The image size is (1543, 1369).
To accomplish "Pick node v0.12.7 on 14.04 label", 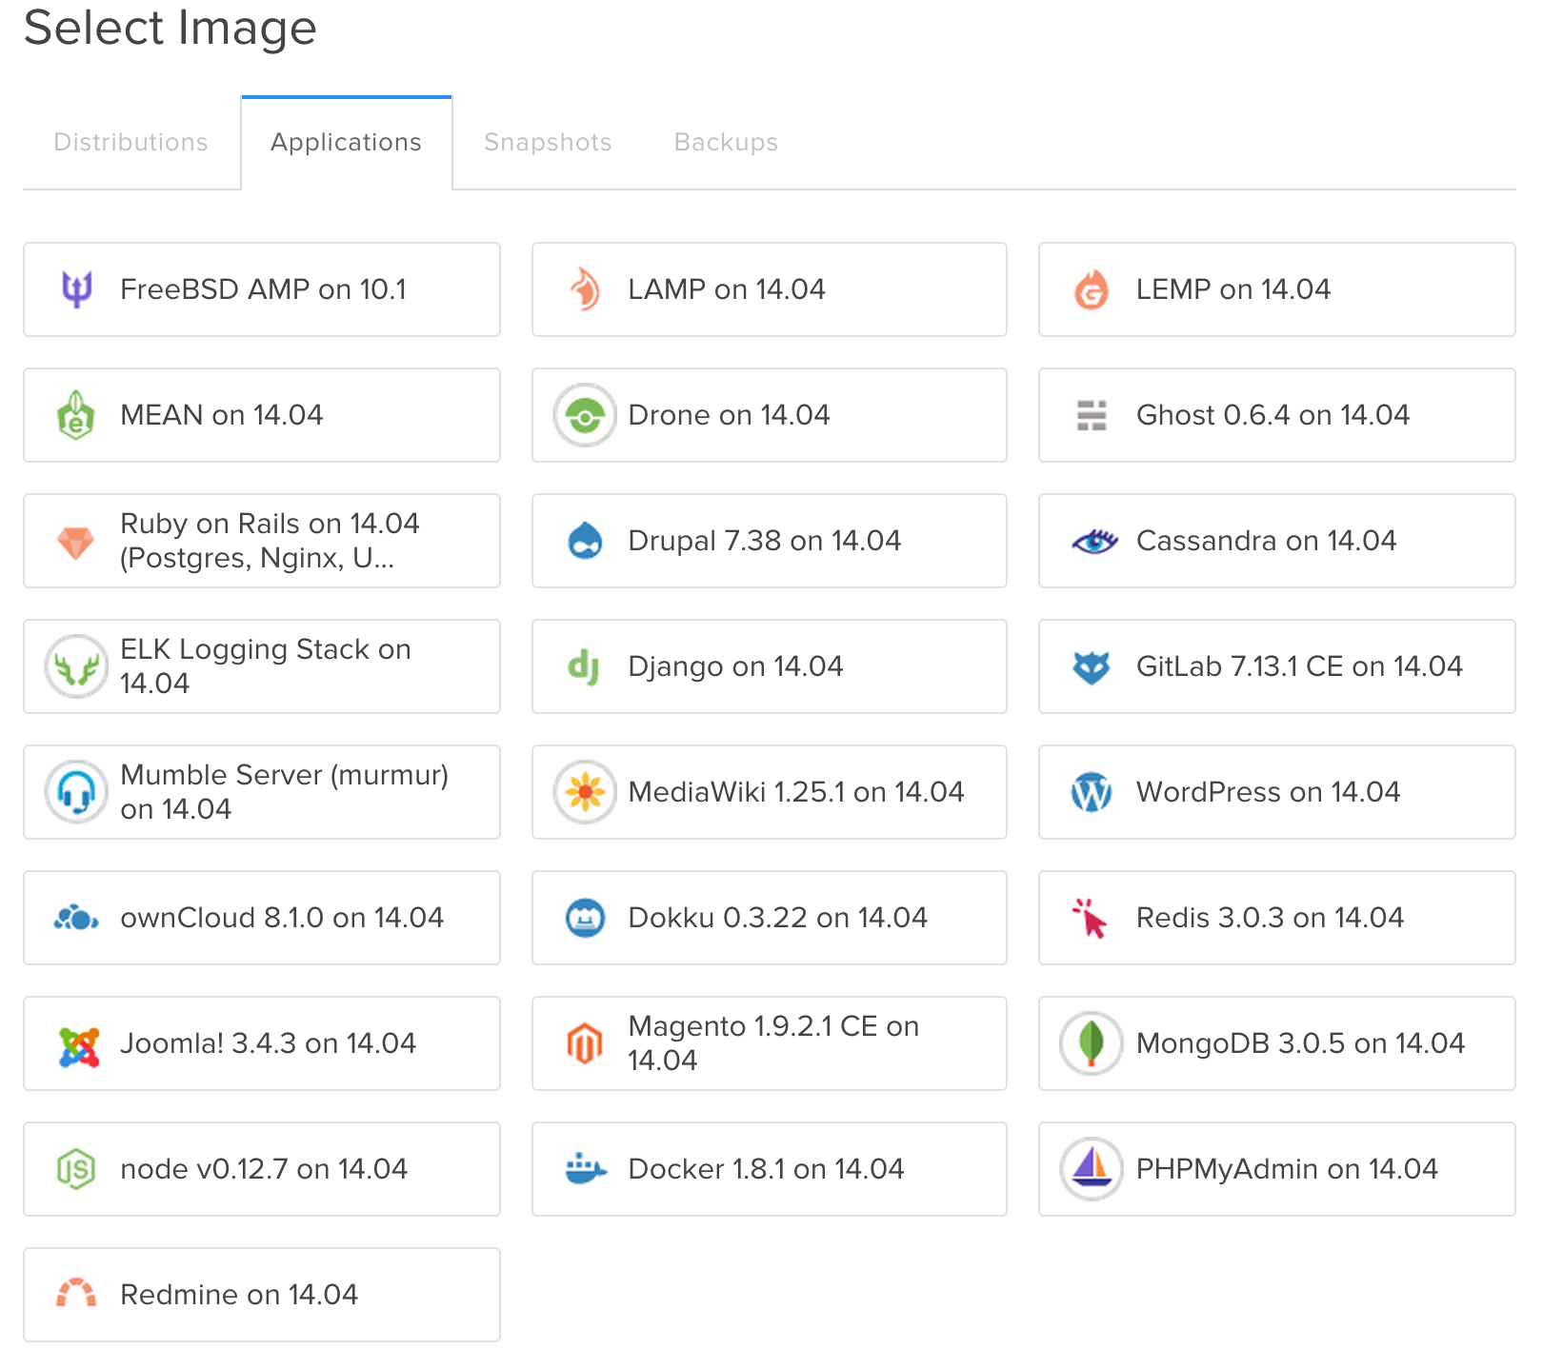I will (x=264, y=1169).
